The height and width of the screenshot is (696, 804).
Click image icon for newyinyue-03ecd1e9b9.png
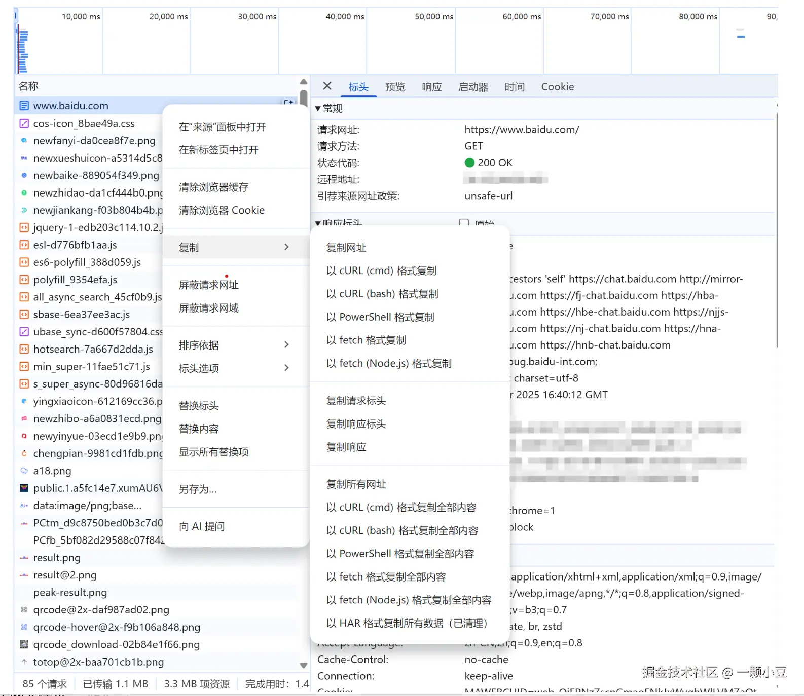[x=24, y=436]
